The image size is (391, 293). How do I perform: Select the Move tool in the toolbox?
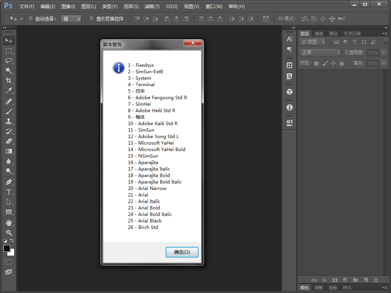[x=9, y=40]
